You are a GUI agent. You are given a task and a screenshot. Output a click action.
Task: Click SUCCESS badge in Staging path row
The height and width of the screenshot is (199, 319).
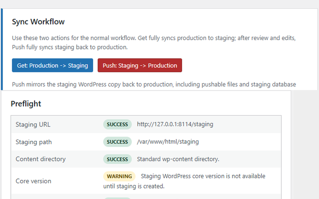coord(118,142)
